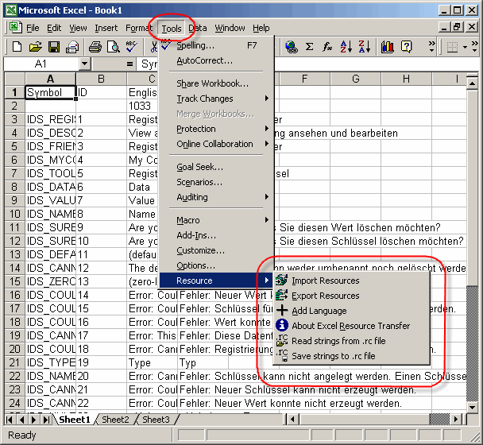The height and width of the screenshot is (445, 483).
Task: Click the Print toolbar icon
Action: 95,48
